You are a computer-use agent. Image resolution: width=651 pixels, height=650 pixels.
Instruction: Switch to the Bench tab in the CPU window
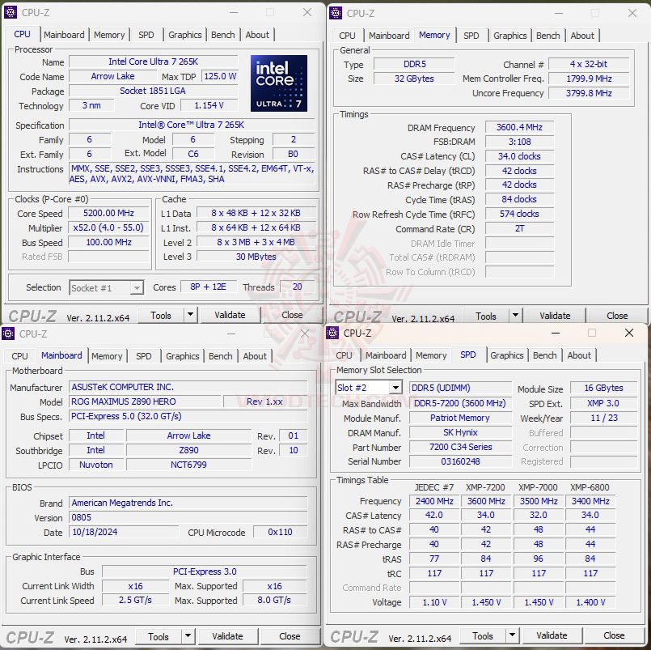click(223, 35)
